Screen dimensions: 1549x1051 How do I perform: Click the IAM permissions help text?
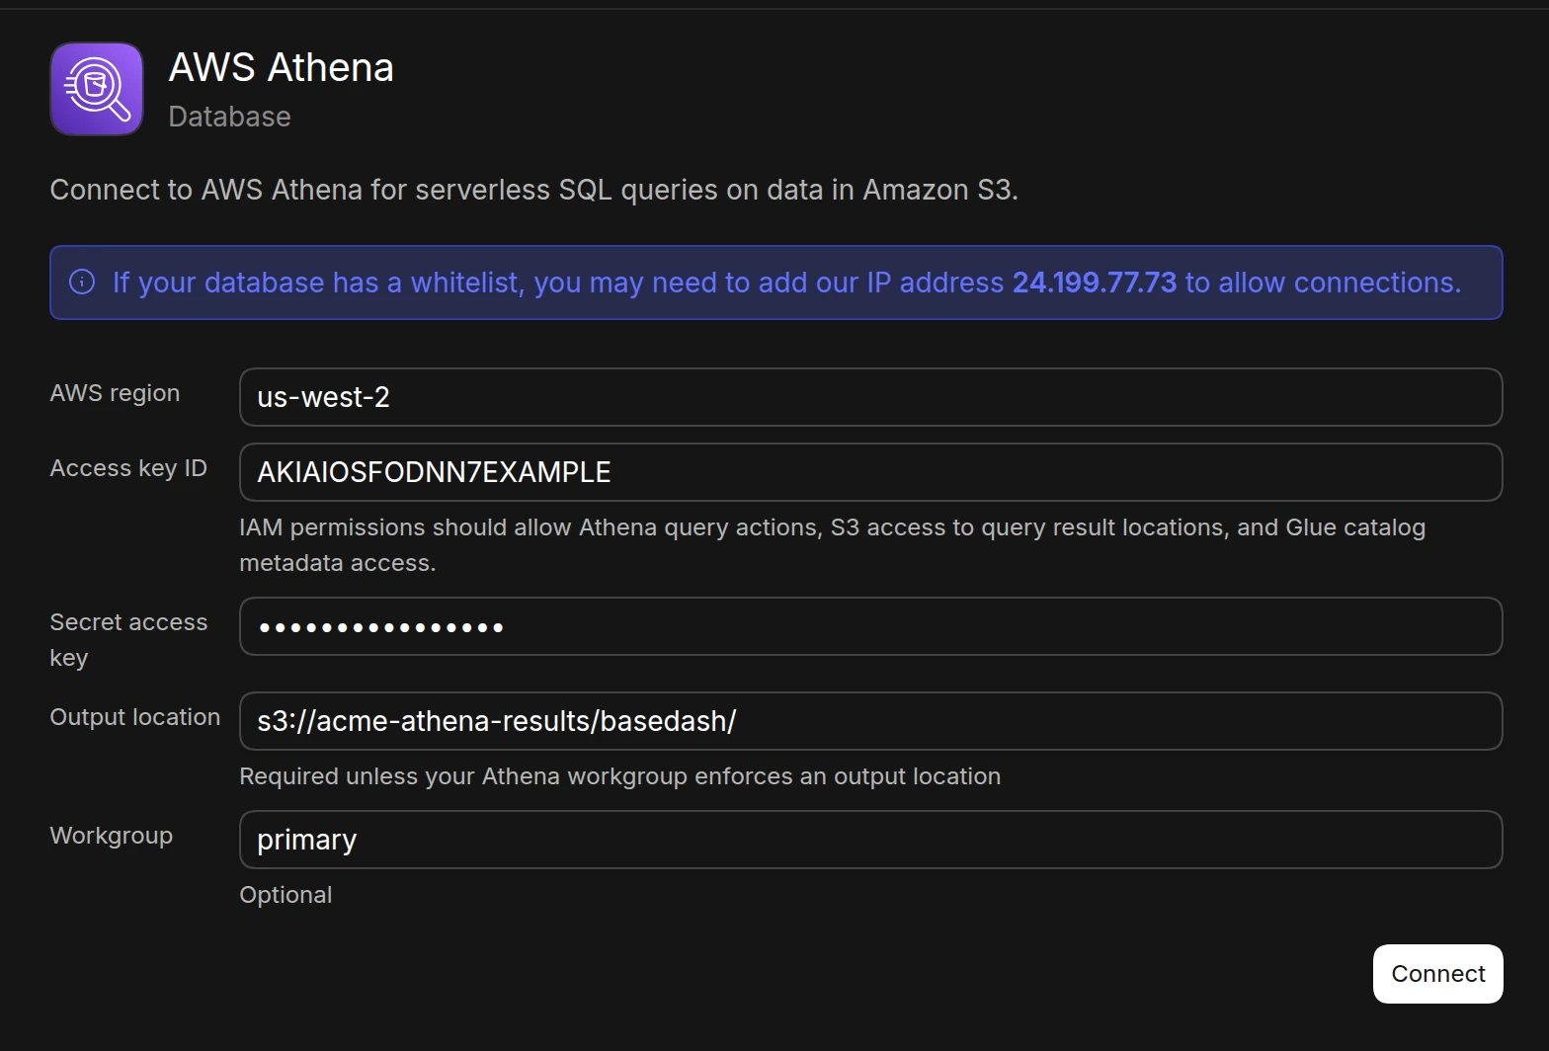pyautogui.click(x=832, y=545)
